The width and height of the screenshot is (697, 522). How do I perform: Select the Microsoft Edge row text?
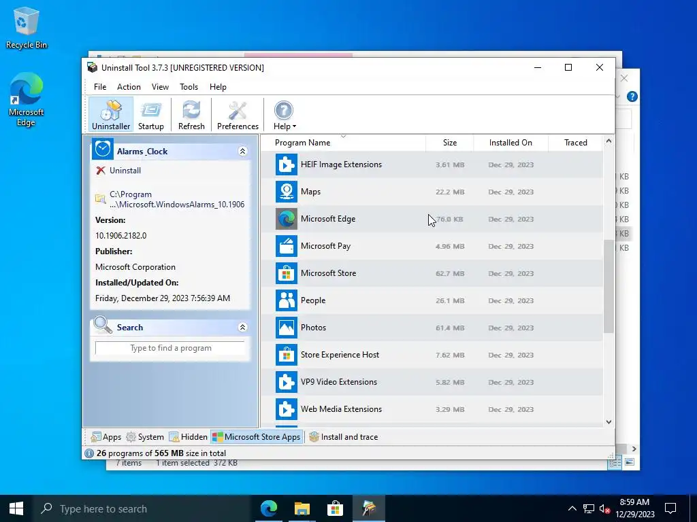pos(328,219)
